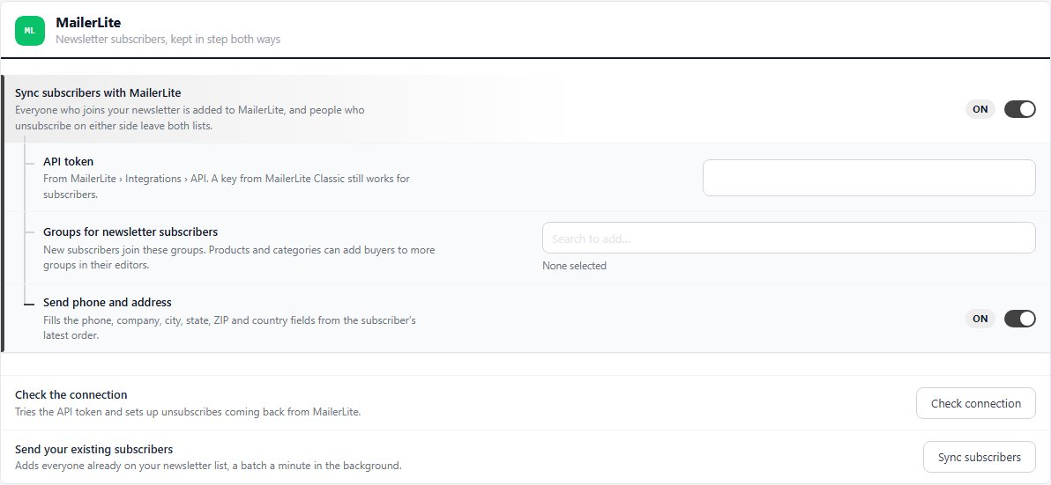Click the Check connection button

click(x=975, y=403)
